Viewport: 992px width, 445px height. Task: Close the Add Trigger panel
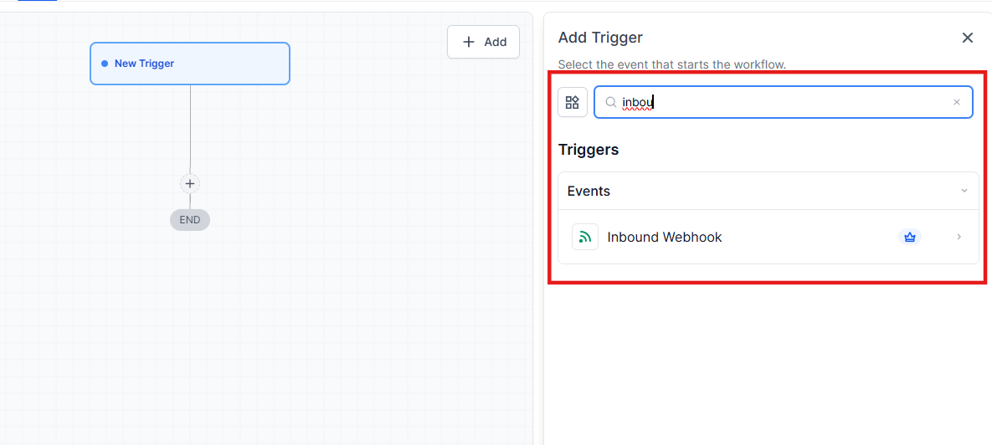(x=968, y=38)
